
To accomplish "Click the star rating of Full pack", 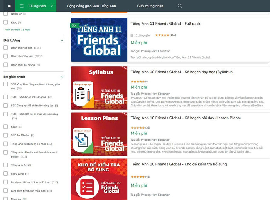I will click(x=162, y=35).
